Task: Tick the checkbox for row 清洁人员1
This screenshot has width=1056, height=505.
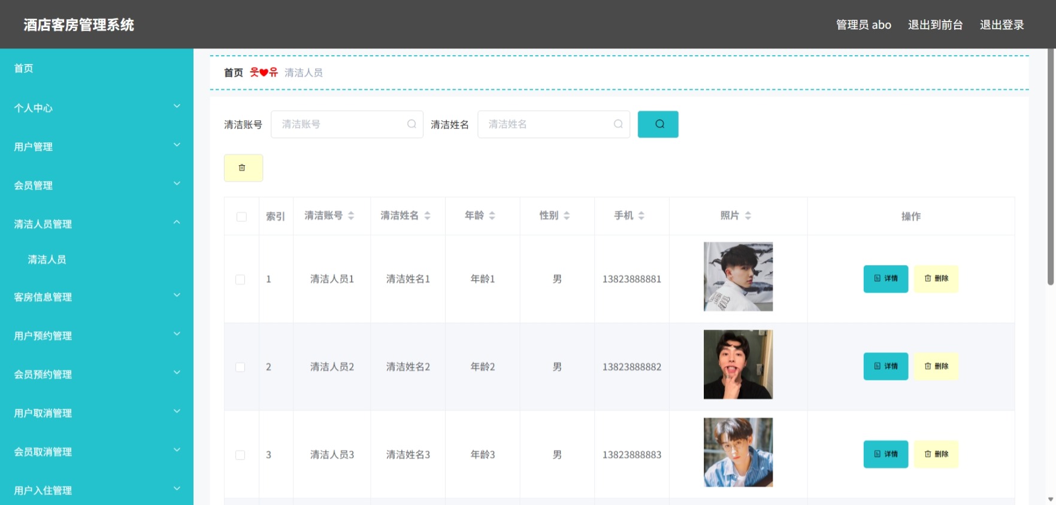Action: point(240,279)
